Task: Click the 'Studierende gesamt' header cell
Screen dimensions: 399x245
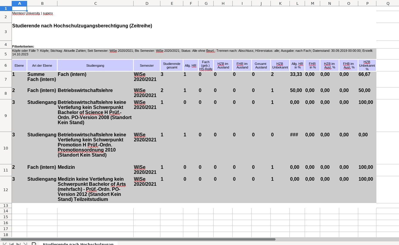Action: (172, 65)
